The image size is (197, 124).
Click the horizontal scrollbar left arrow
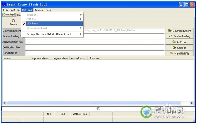(5, 103)
